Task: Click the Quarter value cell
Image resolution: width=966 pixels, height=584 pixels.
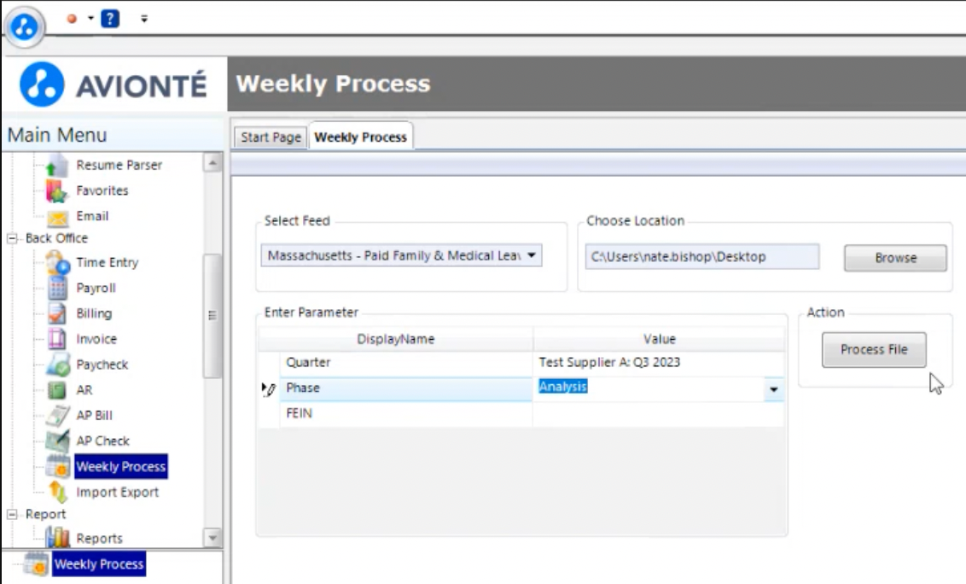Action: click(x=659, y=363)
